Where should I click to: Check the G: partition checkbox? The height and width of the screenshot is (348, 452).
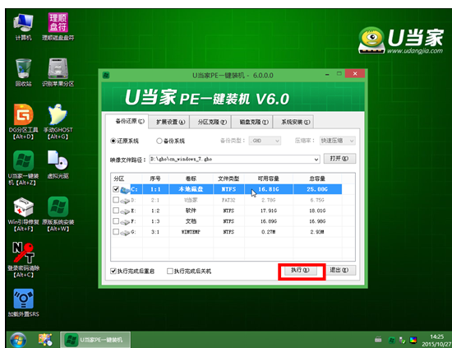pos(116,232)
